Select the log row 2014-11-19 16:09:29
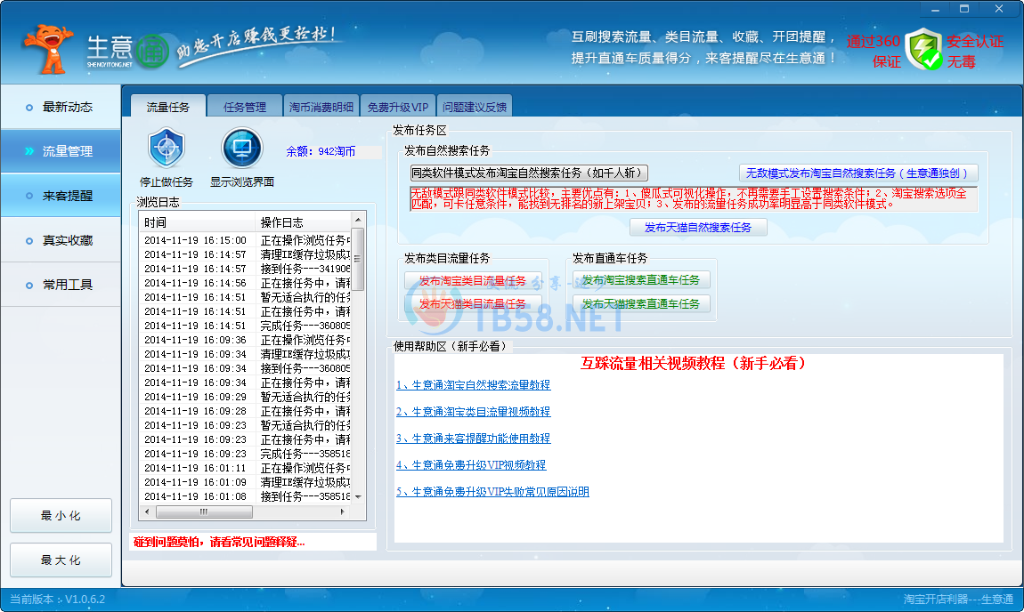 pyautogui.click(x=246, y=397)
